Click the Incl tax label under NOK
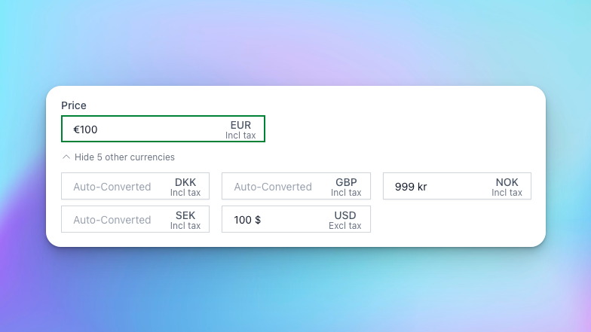591x332 pixels. click(507, 193)
